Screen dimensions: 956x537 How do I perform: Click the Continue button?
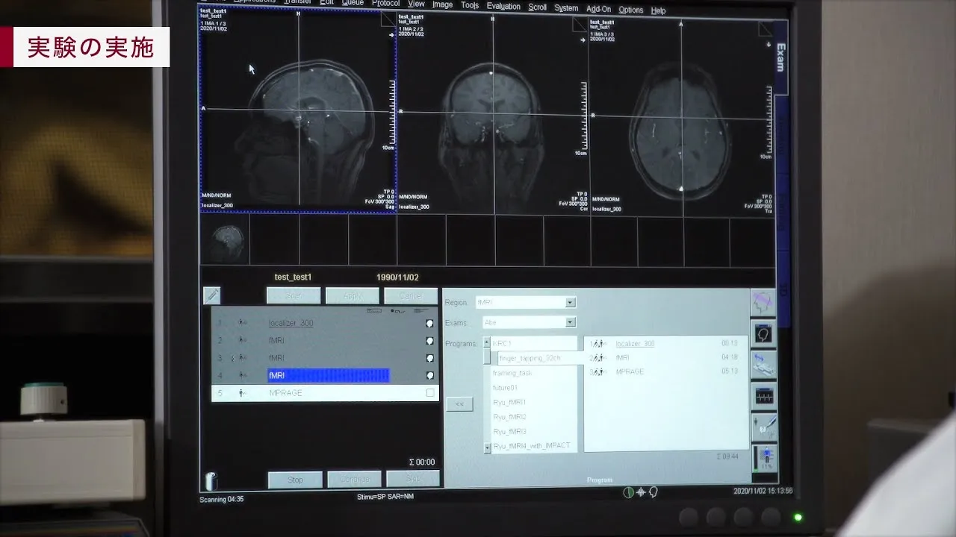354,479
